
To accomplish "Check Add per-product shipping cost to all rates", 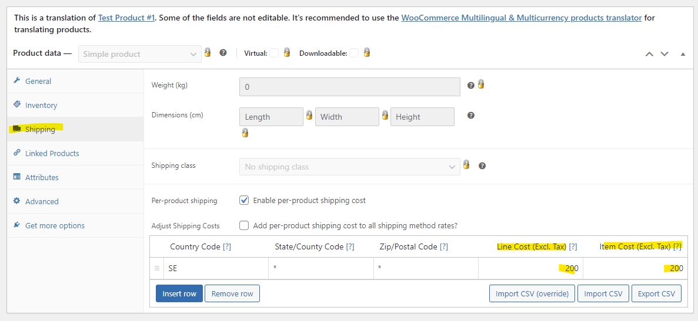I will click(244, 225).
